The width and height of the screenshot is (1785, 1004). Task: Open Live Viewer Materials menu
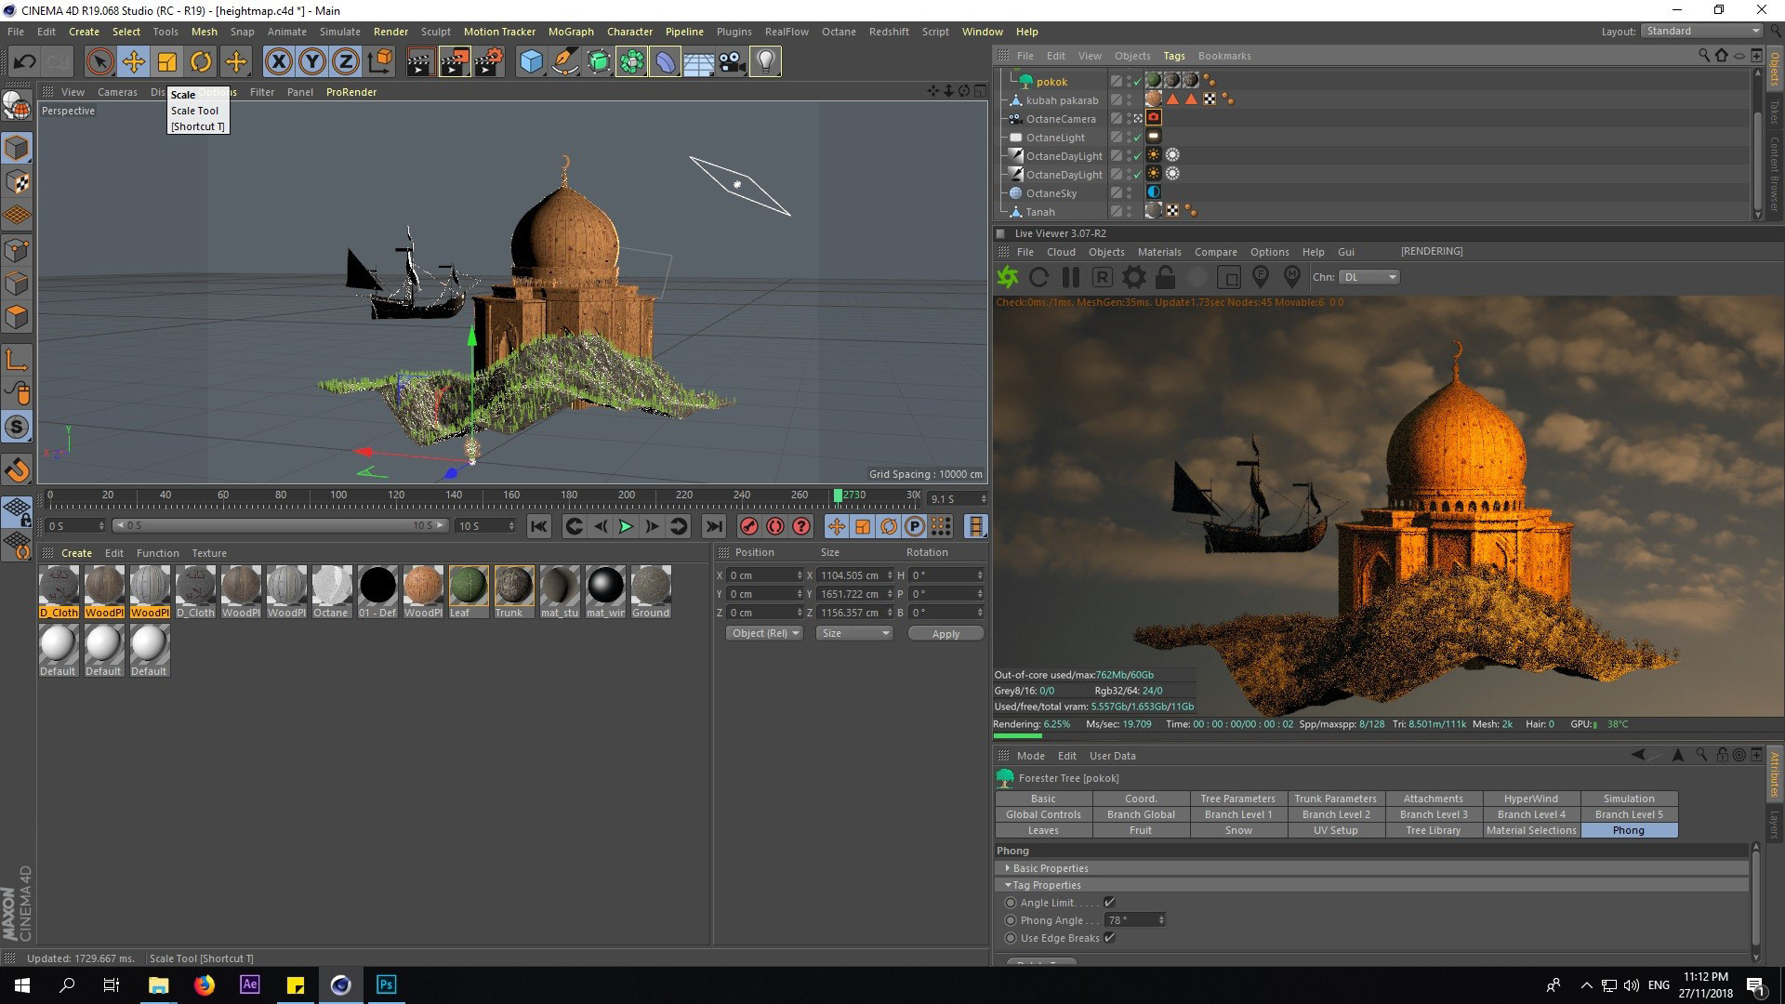(x=1159, y=252)
